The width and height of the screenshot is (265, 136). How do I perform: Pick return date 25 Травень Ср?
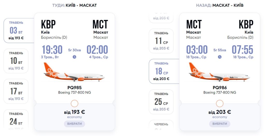[x=161, y=101]
